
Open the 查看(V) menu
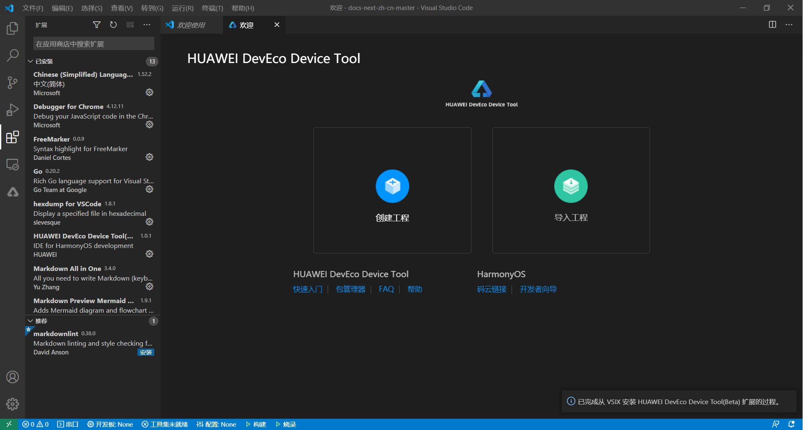tap(122, 8)
